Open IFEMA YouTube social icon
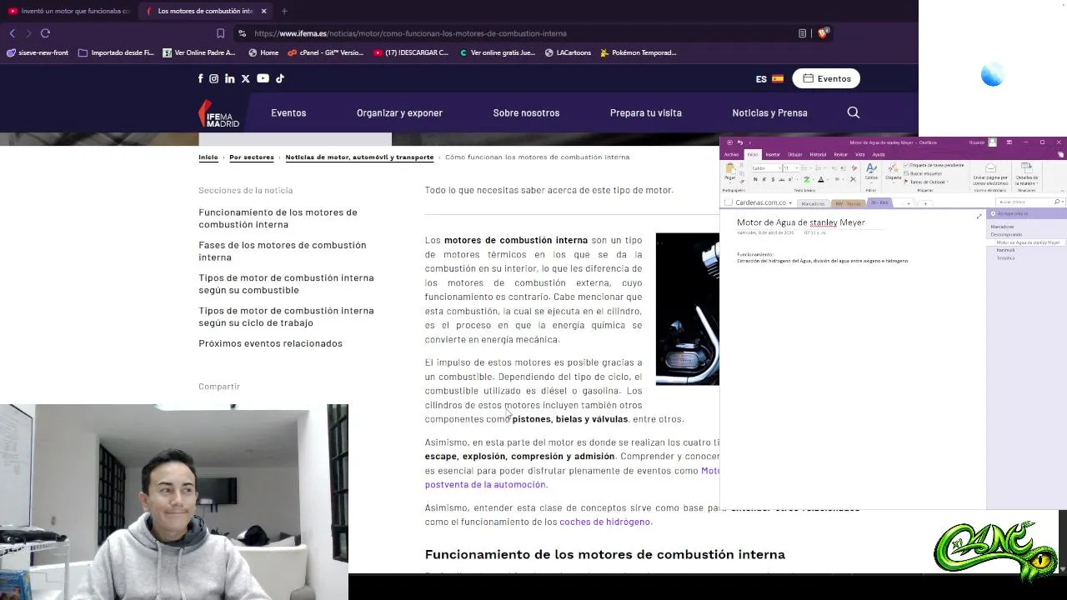The image size is (1067, 600). pyautogui.click(x=263, y=78)
